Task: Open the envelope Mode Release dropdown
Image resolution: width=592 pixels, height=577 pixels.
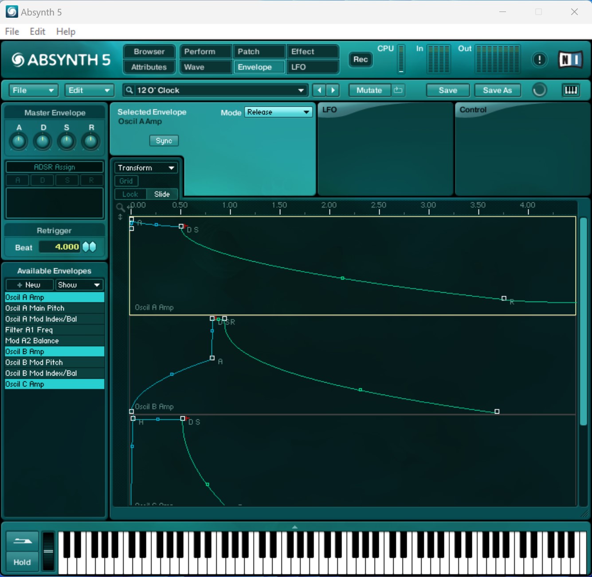Action: (278, 112)
